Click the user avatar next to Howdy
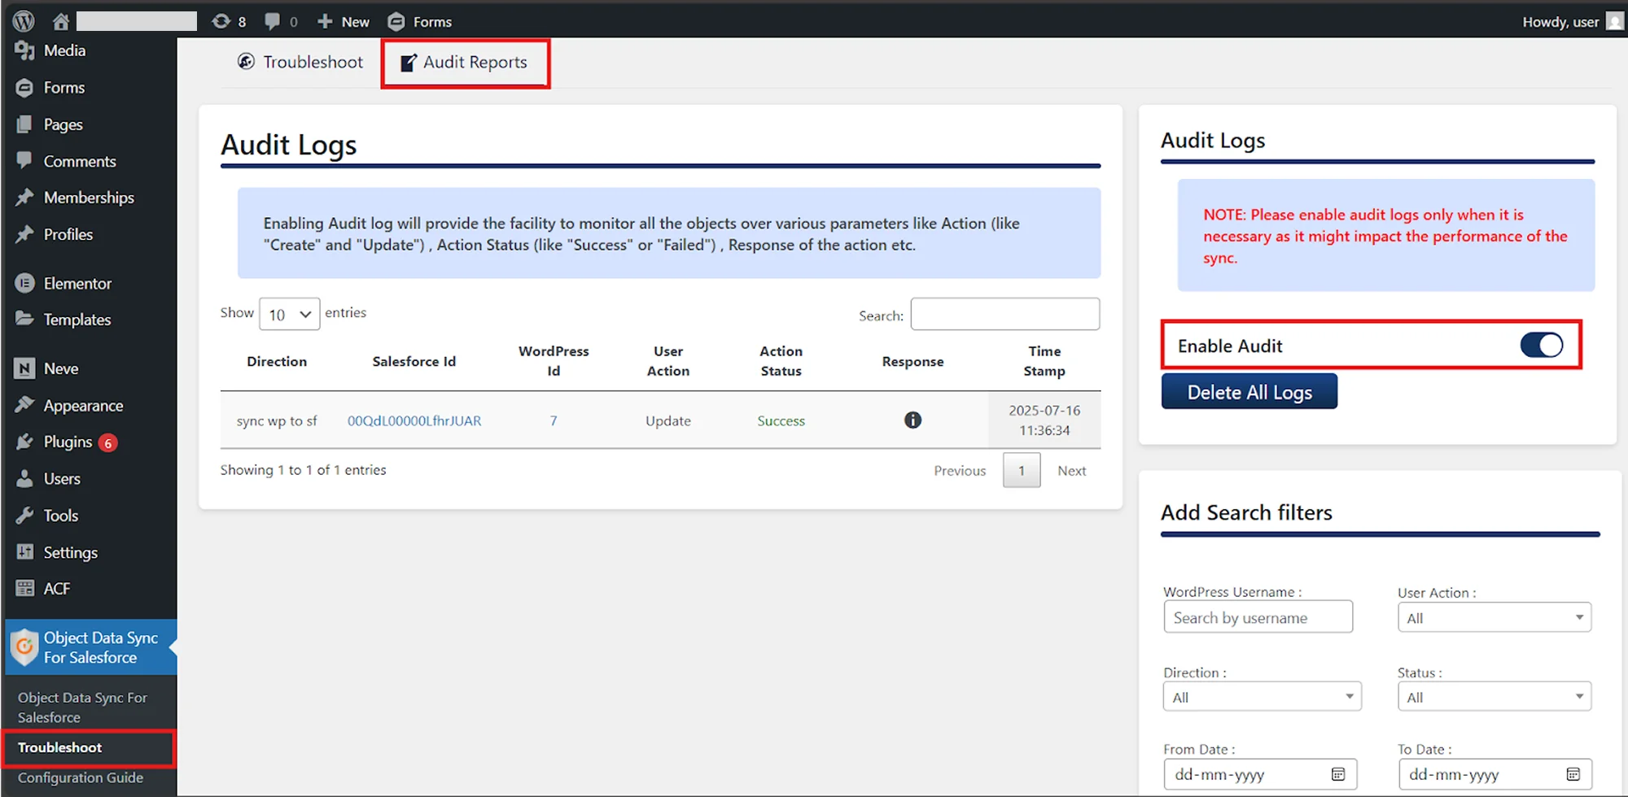Screen dimensions: 1628x797 [x=1614, y=22]
